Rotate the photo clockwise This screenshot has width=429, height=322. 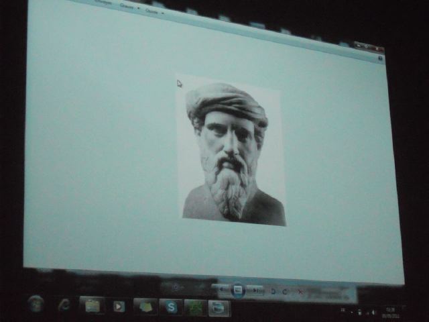285,292
